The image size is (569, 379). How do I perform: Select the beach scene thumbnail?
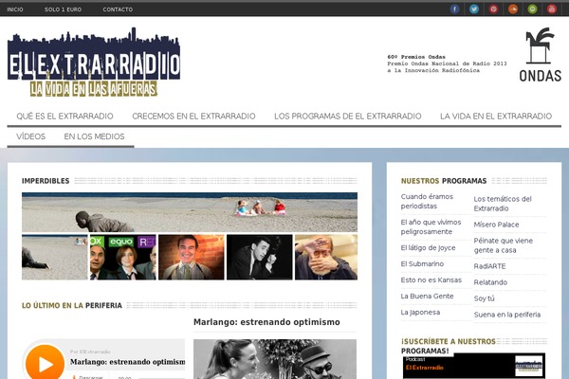tap(54, 257)
